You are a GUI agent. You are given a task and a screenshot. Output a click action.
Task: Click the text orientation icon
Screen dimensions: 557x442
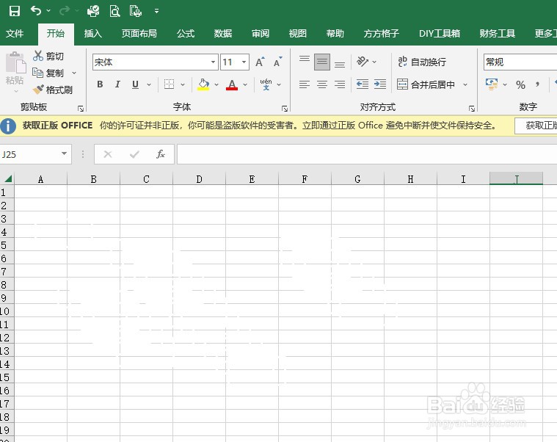363,62
